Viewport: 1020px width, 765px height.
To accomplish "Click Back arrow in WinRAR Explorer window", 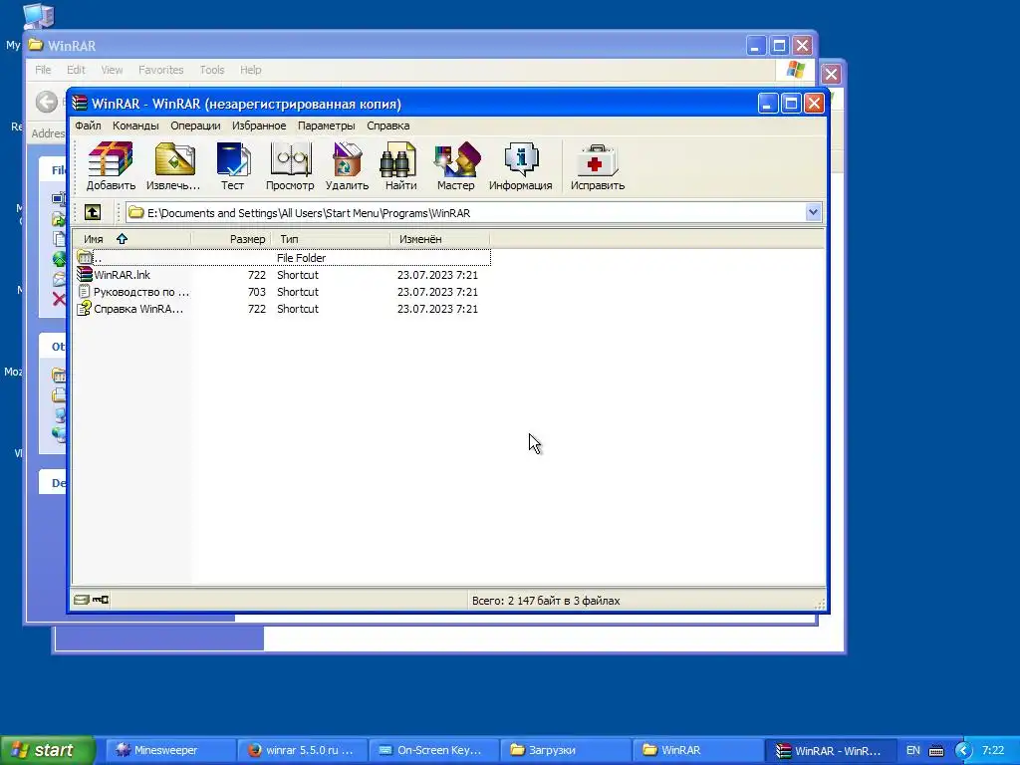I will point(46,102).
